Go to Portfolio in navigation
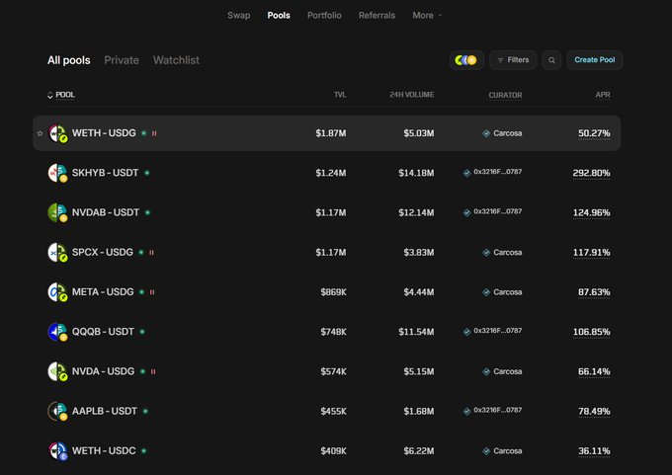 (324, 16)
